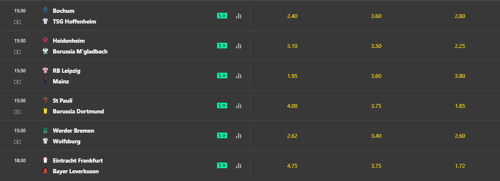Select Bayer Leverkusen win odds 1.72
The image size is (500, 181).
pos(460,166)
